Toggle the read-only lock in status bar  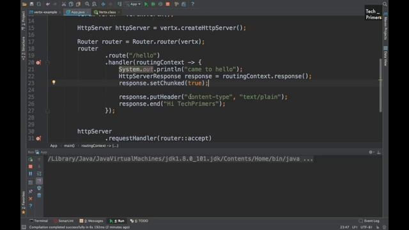(378, 227)
